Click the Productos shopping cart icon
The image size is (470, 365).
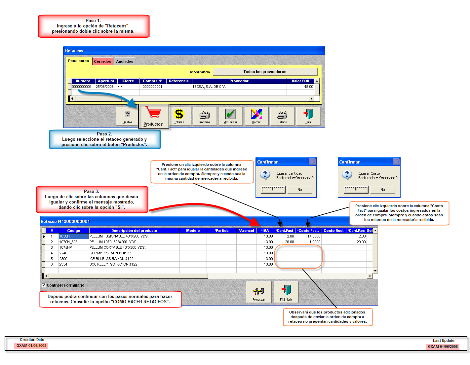click(x=153, y=116)
